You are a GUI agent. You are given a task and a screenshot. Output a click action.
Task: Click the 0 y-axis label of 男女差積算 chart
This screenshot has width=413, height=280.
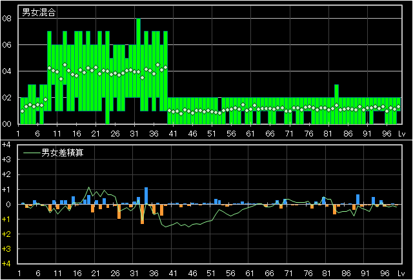[x=8, y=204]
